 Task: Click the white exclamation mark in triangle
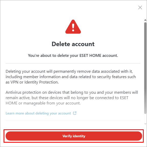tap(73, 27)
